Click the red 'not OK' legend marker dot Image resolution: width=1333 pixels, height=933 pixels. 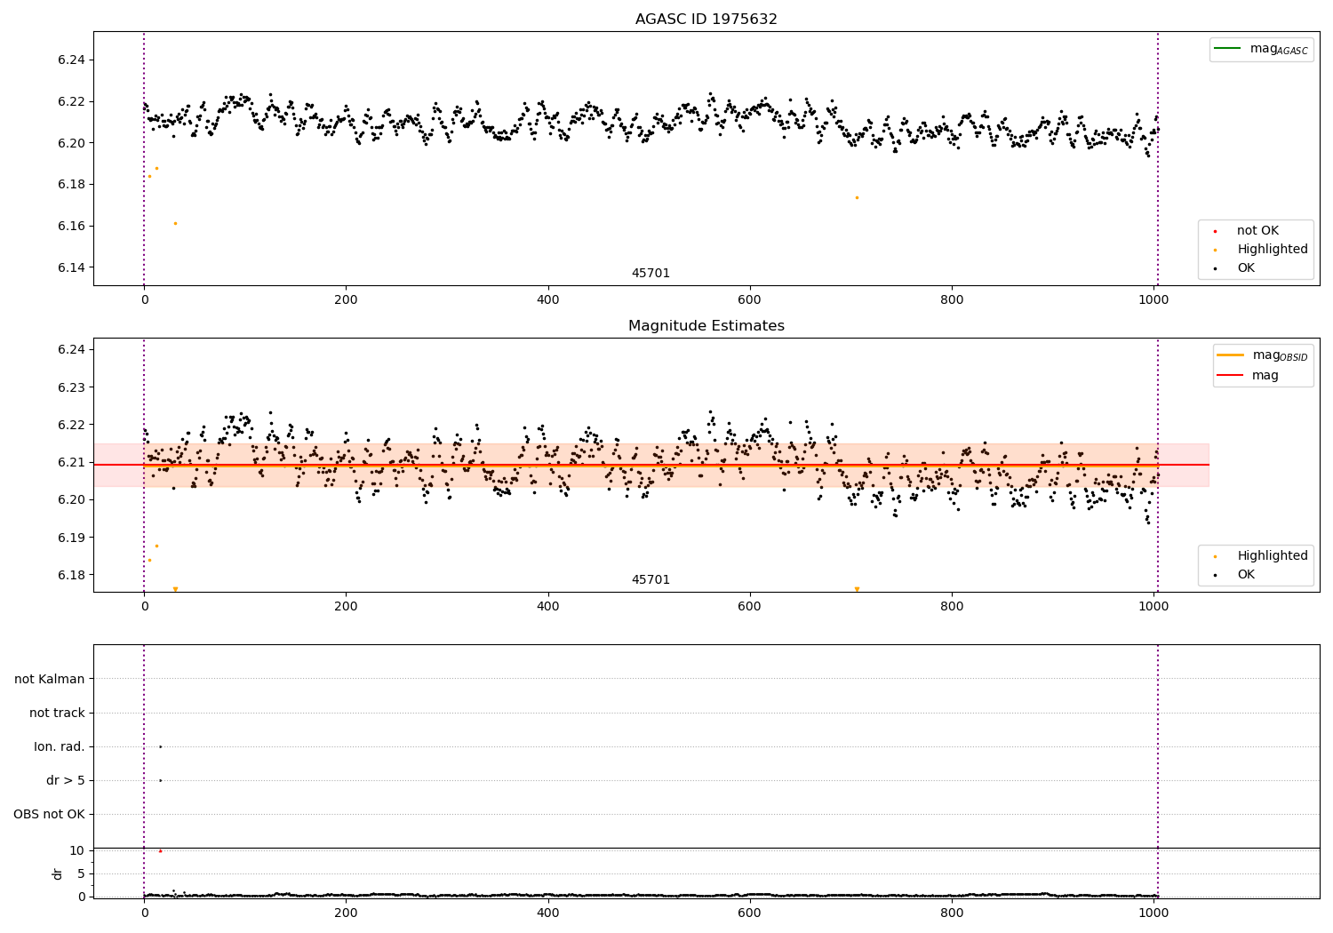pyautogui.click(x=1215, y=231)
